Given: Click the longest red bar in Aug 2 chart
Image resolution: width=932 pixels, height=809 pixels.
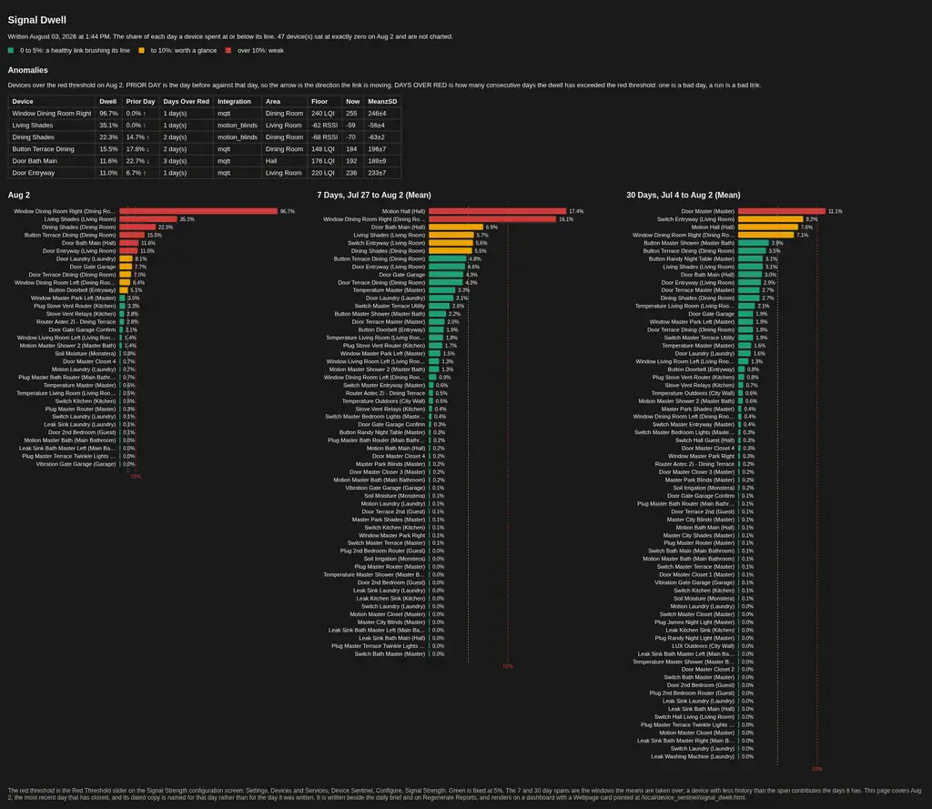Looking at the screenshot, I should point(198,211).
